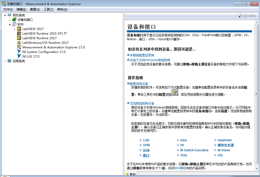Click the help pane vertical scrollbar thumb
This screenshot has width=260, height=177.
point(256,94)
